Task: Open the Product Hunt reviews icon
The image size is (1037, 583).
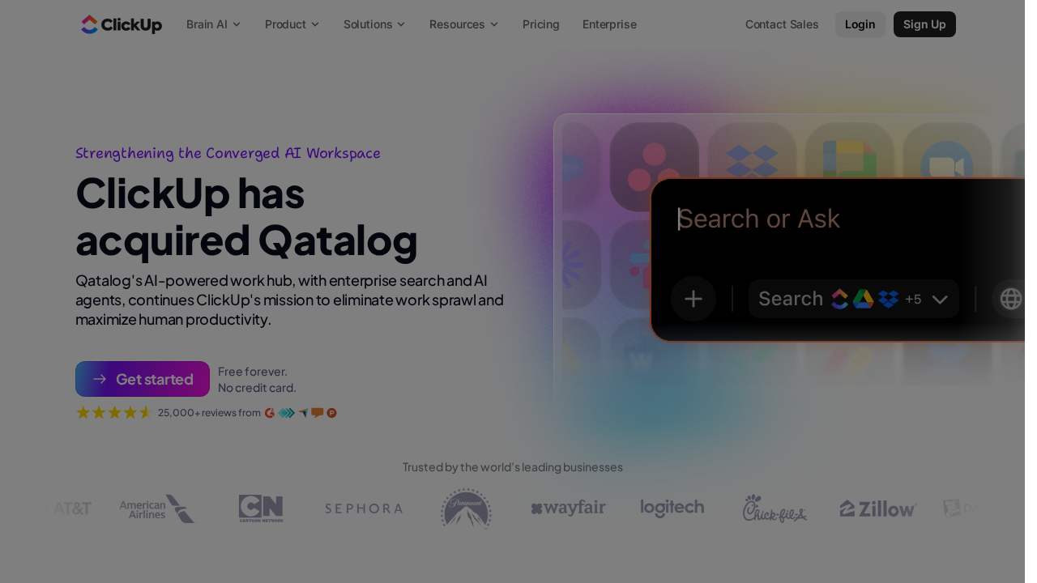Action: [331, 412]
